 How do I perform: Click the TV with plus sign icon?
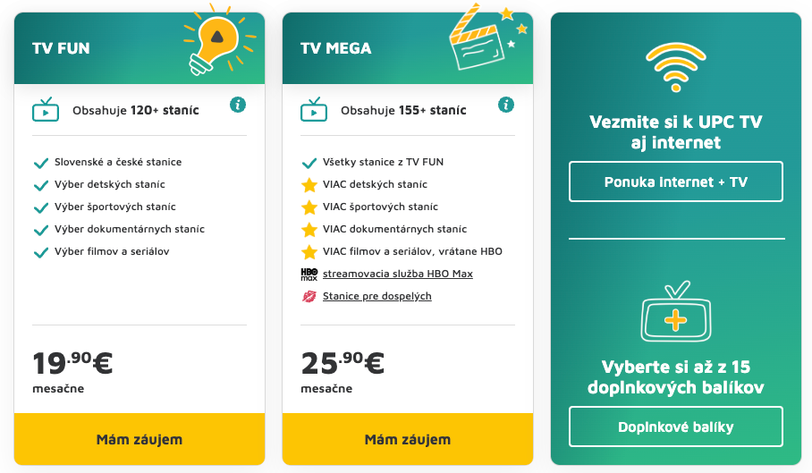[x=676, y=311]
